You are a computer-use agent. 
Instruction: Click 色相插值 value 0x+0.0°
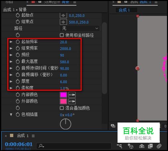(x=67, y=115)
